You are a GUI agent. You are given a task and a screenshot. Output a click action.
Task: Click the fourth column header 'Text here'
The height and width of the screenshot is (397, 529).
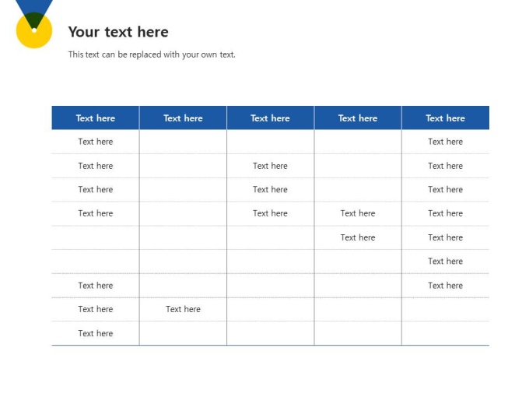click(x=358, y=118)
